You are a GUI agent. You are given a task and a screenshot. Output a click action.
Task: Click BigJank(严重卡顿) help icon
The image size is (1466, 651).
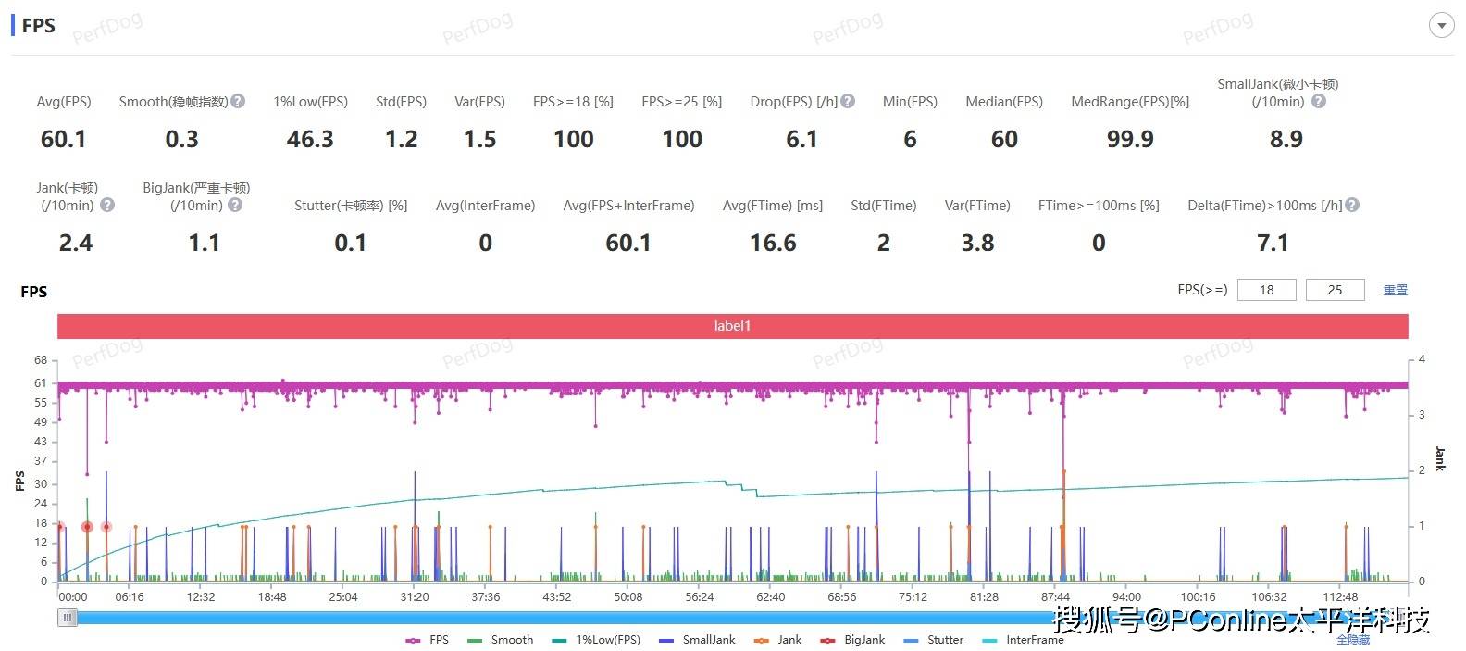(x=235, y=206)
